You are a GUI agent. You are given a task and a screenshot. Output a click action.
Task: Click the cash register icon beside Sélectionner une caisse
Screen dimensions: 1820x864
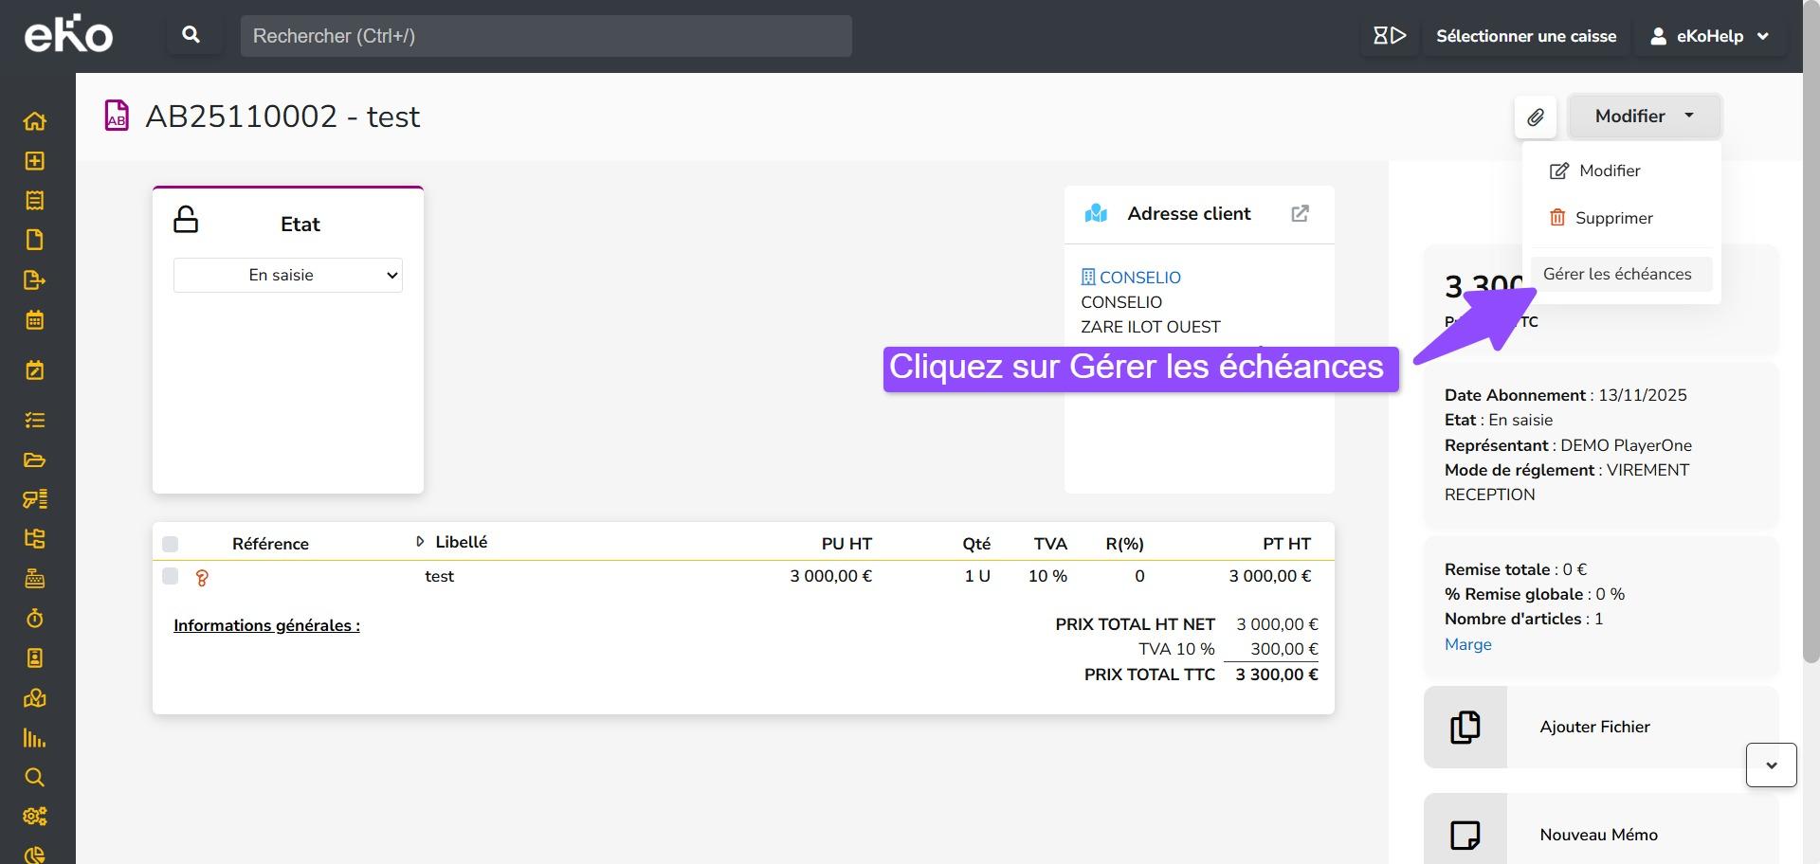tap(1389, 36)
